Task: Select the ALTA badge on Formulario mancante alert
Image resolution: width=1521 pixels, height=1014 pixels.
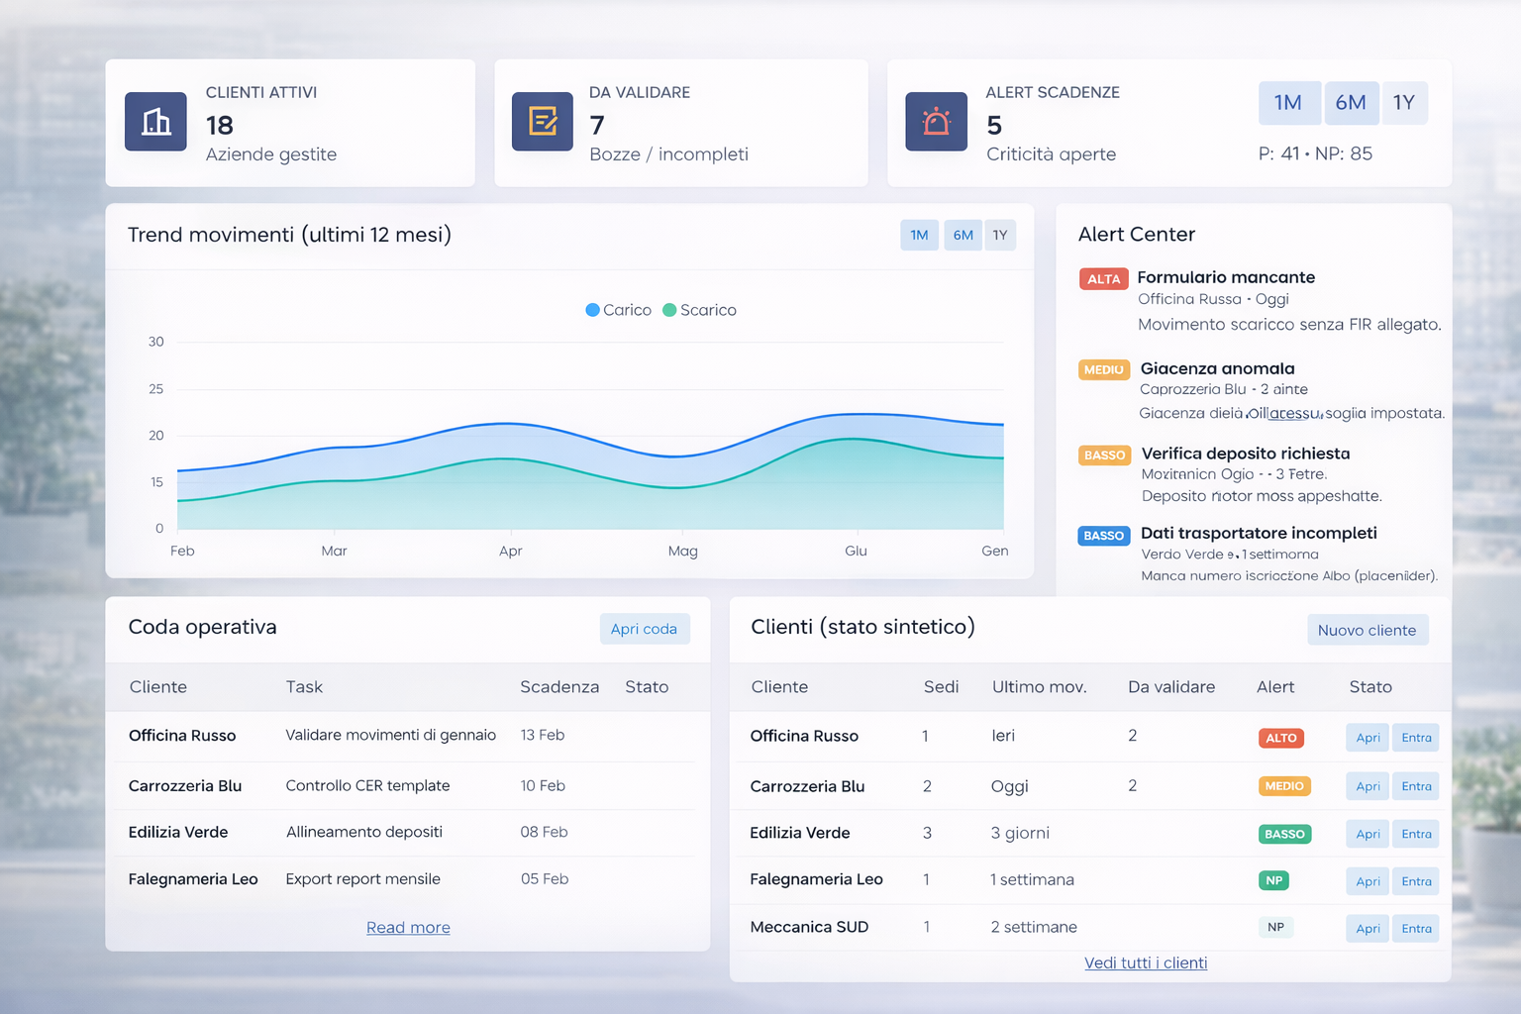Action: pyautogui.click(x=1103, y=278)
